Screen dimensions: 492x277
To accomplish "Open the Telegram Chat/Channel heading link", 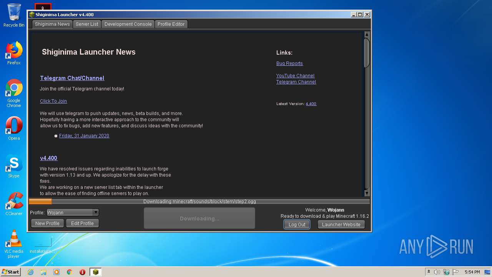I will pos(72,78).
